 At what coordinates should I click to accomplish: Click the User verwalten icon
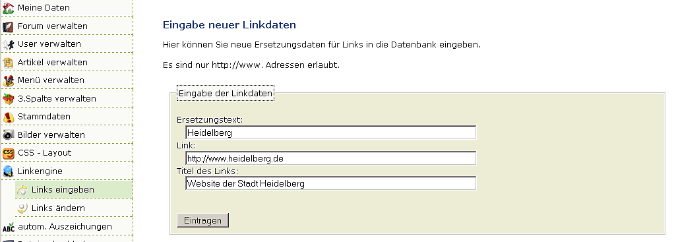[x=8, y=44]
